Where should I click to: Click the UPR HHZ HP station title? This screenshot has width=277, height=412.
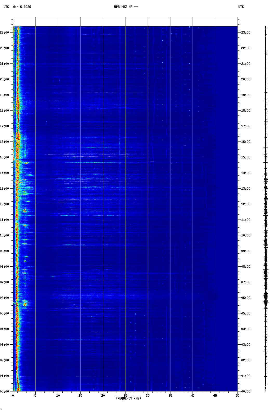coord(126,7)
